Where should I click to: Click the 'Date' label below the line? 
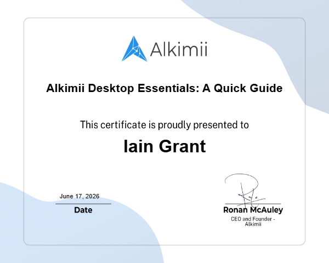[x=83, y=210]
